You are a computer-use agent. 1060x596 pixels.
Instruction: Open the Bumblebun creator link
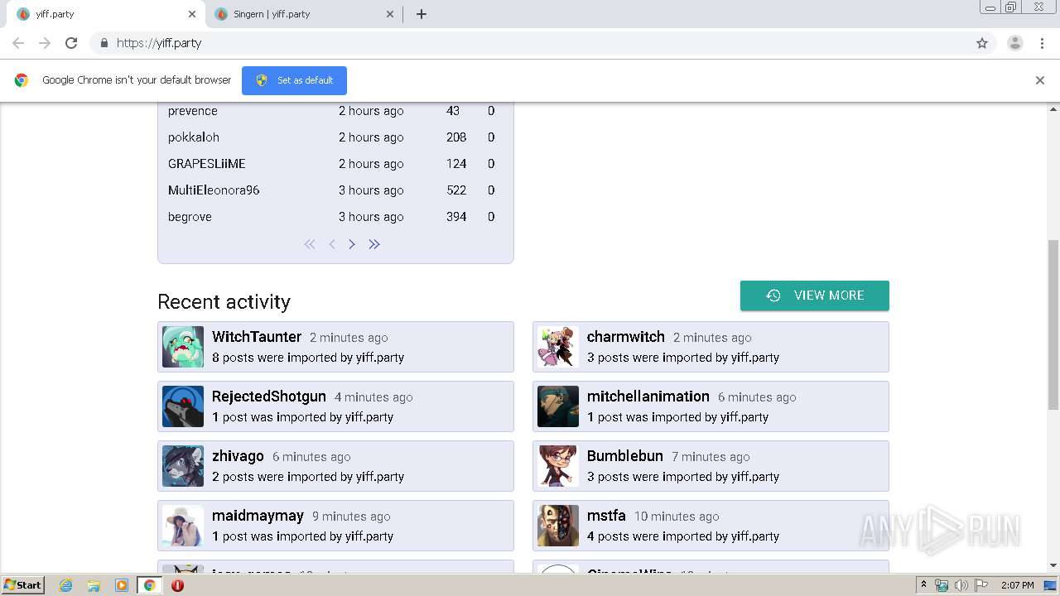[x=625, y=456]
